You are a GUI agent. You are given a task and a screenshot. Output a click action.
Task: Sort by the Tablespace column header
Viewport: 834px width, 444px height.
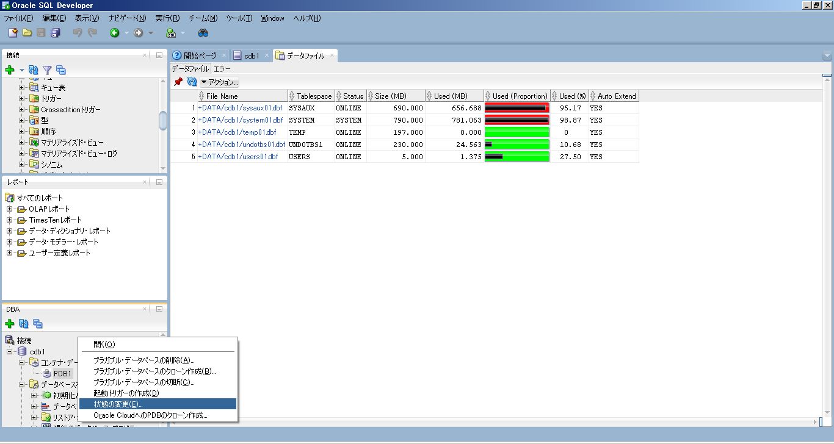[x=311, y=96]
